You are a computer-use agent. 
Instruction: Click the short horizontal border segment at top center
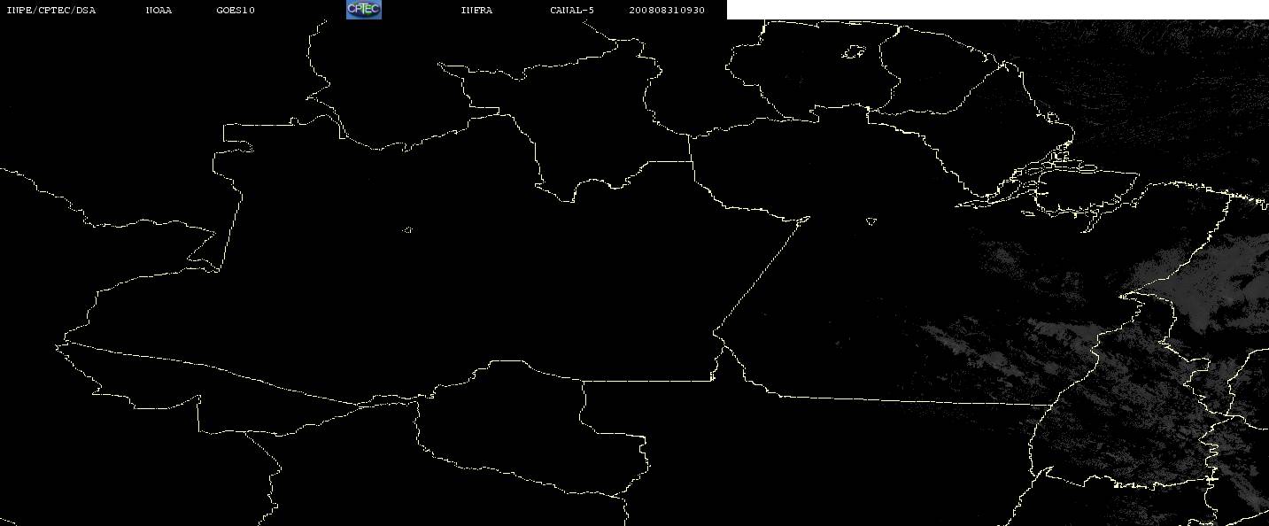pos(669,161)
